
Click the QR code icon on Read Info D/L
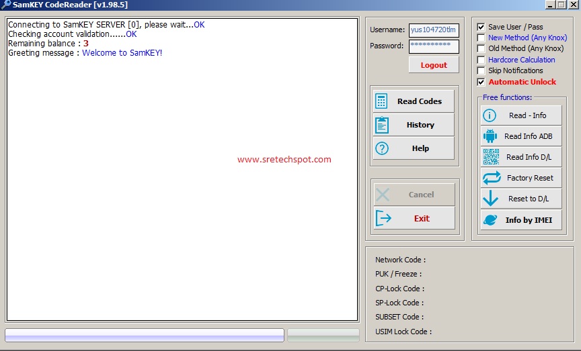(491, 157)
